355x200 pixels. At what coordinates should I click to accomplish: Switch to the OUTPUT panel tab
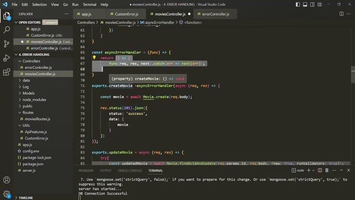(x=105, y=171)
